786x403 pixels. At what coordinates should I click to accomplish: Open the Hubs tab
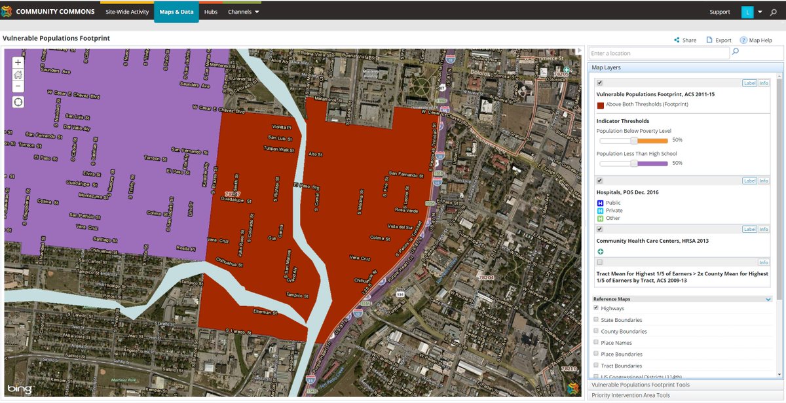pyautogui.click(x=210, y=12)
